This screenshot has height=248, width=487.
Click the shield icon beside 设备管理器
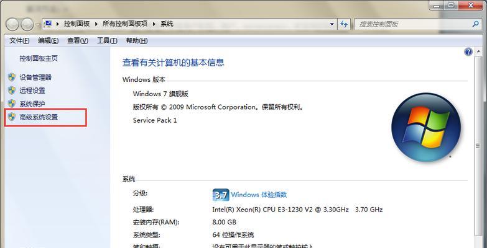(x=12, y=77)
